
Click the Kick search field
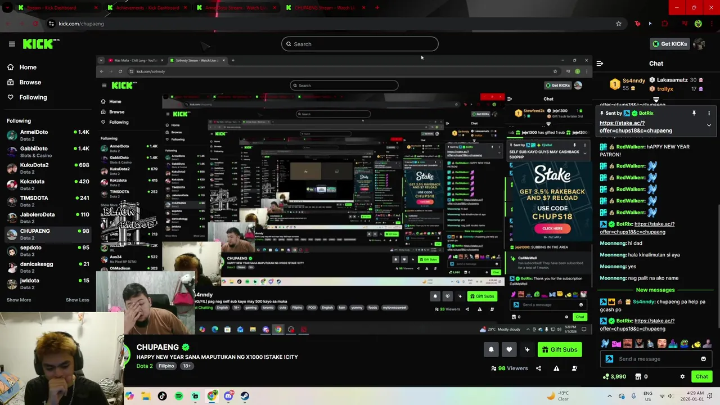tap(360, 44)
